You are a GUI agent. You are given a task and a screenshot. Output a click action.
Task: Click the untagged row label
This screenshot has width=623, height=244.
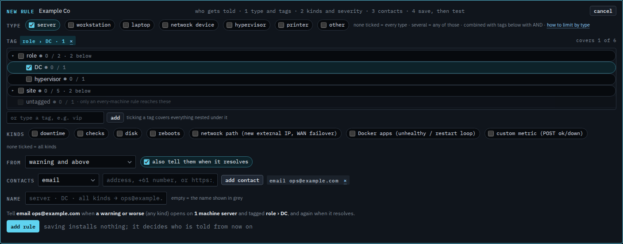coord(38,102)
